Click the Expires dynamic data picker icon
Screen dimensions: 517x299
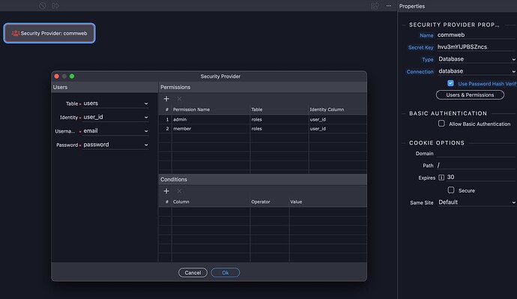441,178
